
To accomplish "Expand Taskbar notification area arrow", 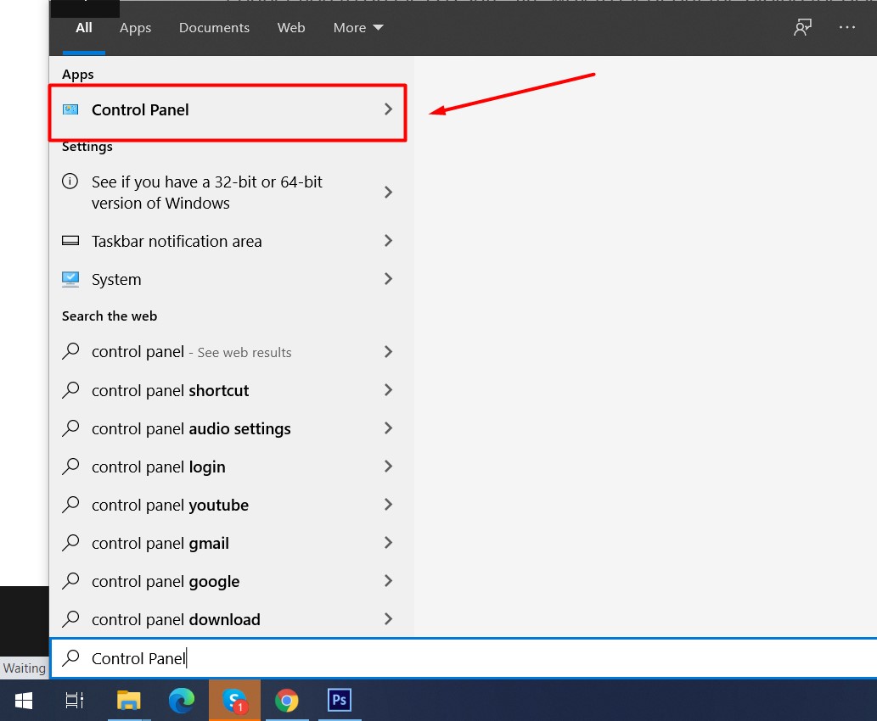I will coord(388,241).
